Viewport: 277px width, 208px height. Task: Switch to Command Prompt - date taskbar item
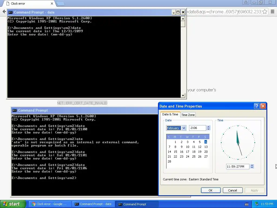pyautogui.click(x=93, y=204)
